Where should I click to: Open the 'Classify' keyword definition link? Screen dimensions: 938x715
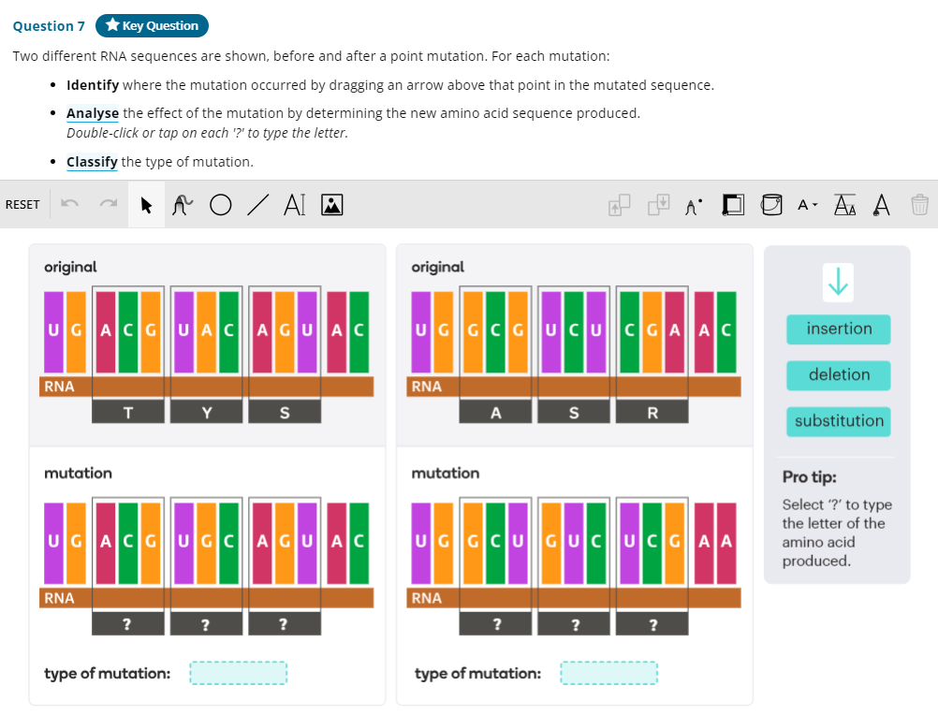pyautogui.click(x=92, y=162)
